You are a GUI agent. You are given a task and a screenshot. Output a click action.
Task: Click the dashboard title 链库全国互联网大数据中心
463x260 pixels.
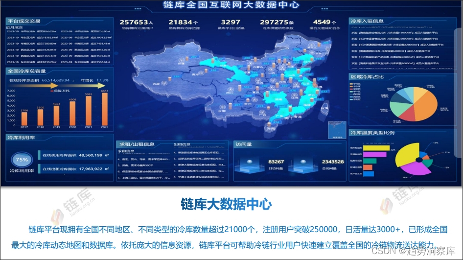pos(231,5)
